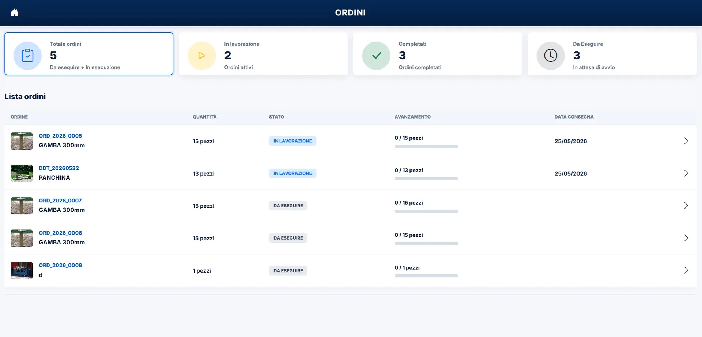Go to home via house icon
702x337 pixels.
pos(14,13)
